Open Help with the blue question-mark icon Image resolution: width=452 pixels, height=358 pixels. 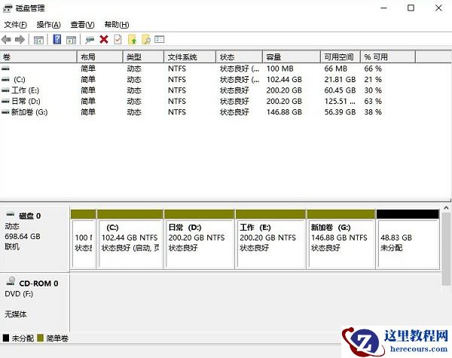(57, 39)
